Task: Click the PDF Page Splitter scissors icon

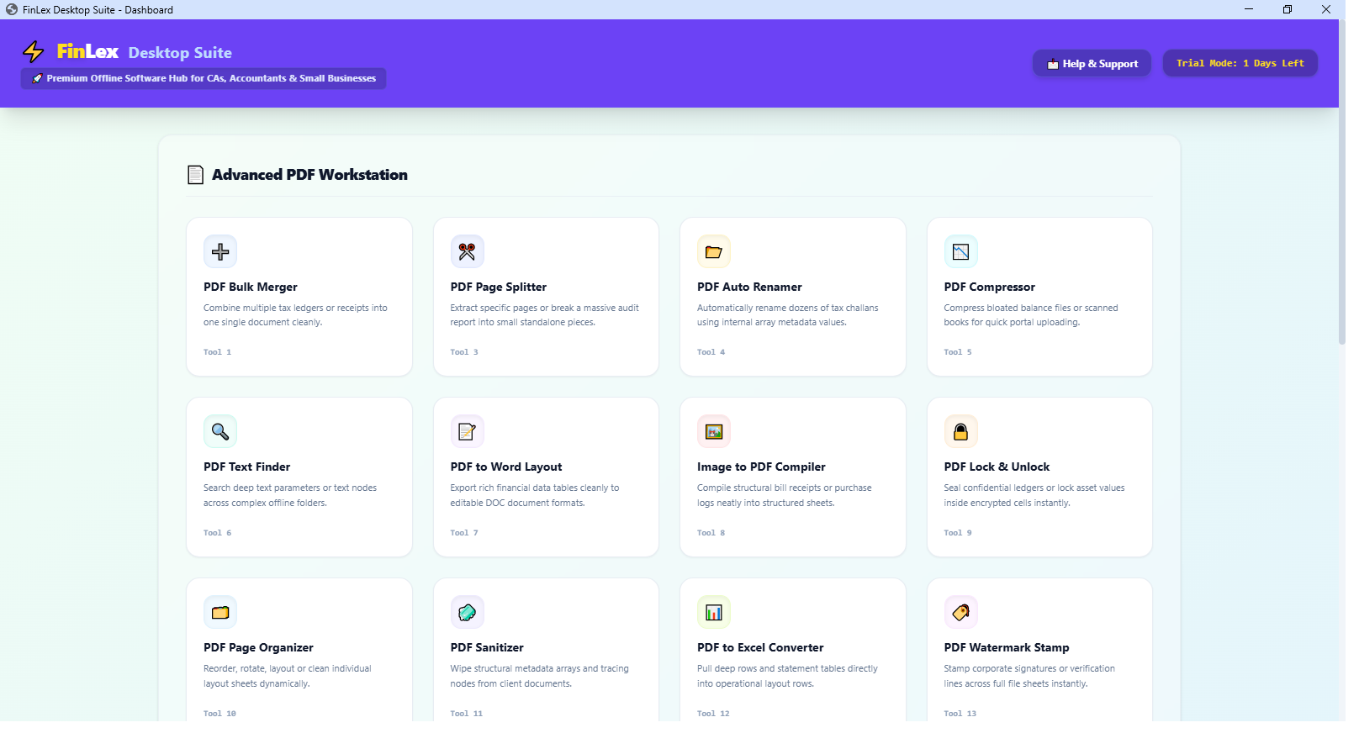Action: pyautogui.click(x=467, y=251)
